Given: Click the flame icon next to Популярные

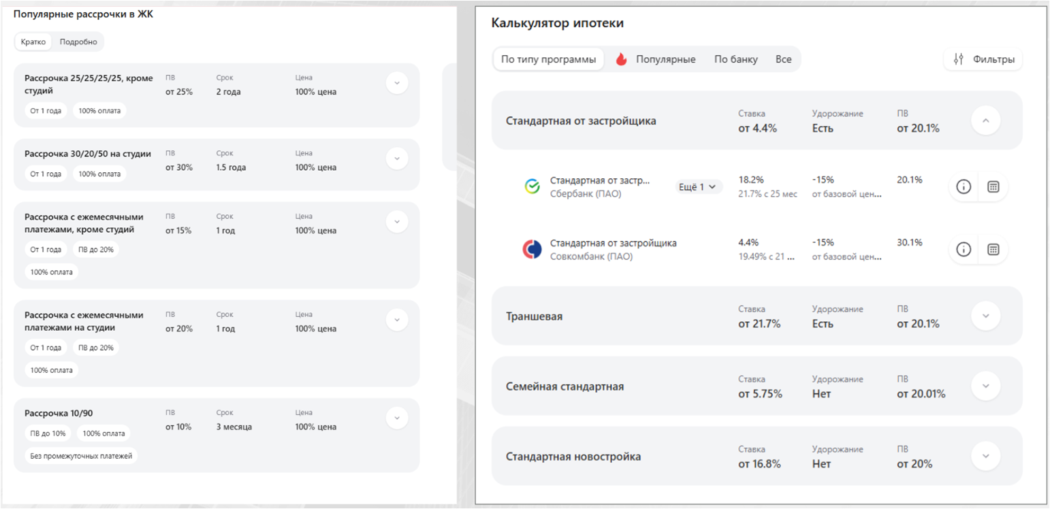Looking at the screenshot, I should click(x=621, y=59).
